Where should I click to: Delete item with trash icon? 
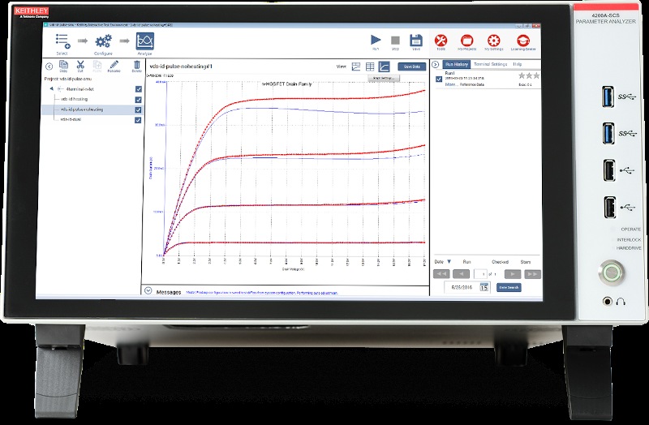point(136,66)
